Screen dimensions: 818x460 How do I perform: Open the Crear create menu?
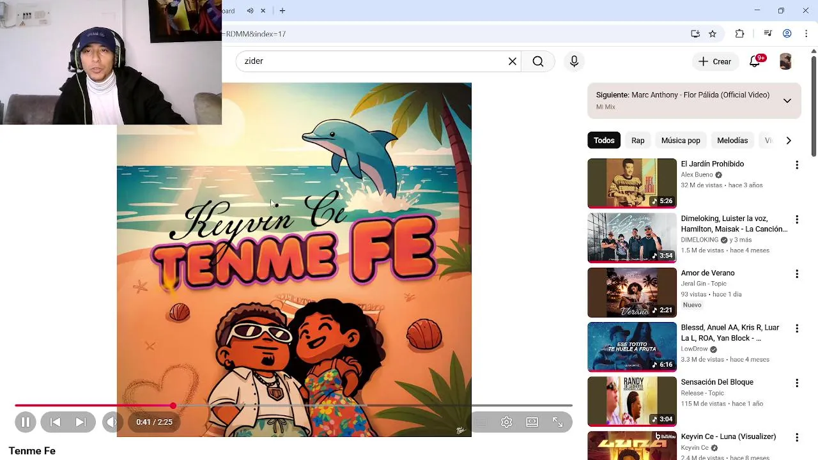tap(714, 61)
